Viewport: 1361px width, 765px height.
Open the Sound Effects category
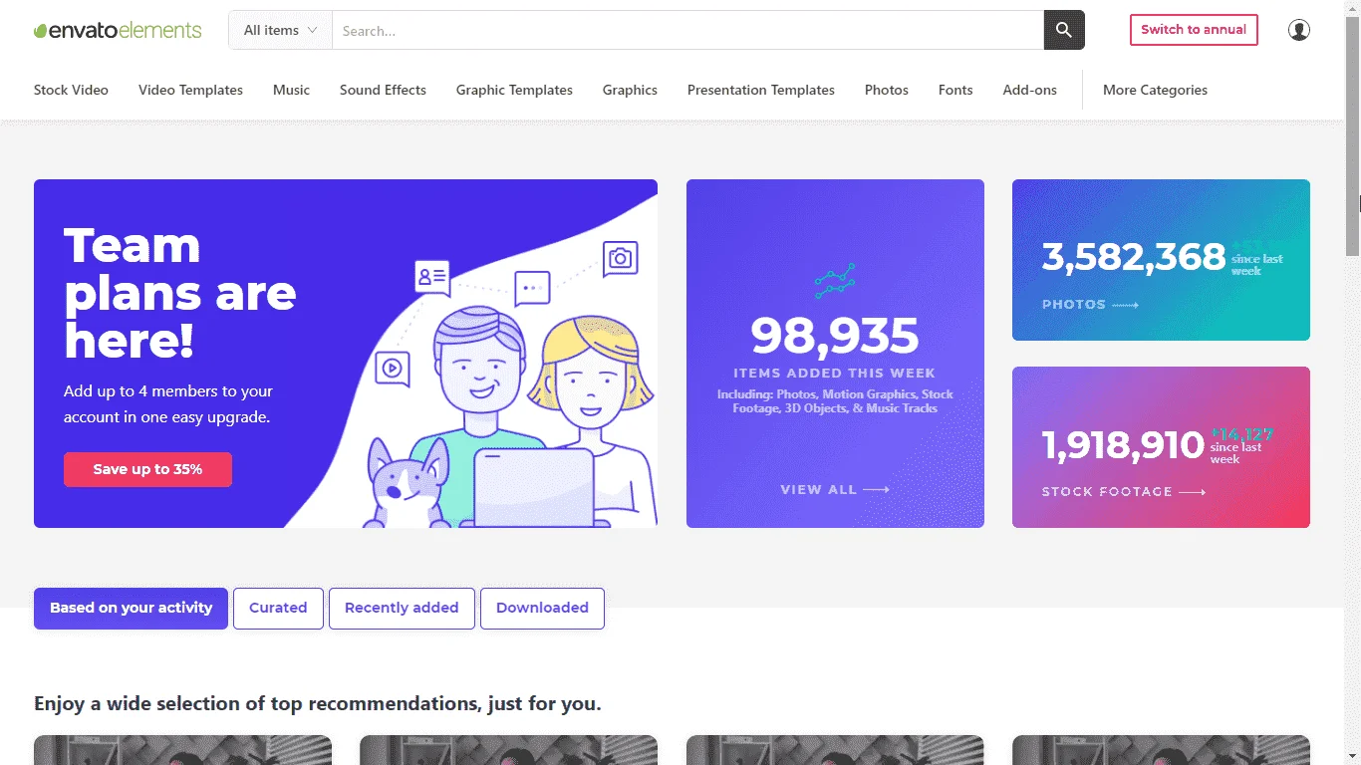[x=383, y=90]
